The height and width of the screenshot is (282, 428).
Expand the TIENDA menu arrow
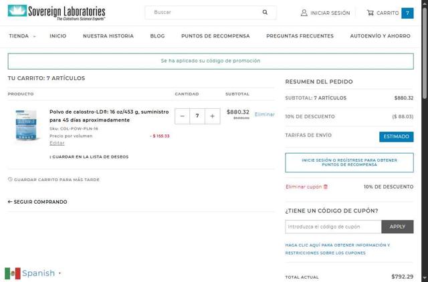(x=34, y=36)
